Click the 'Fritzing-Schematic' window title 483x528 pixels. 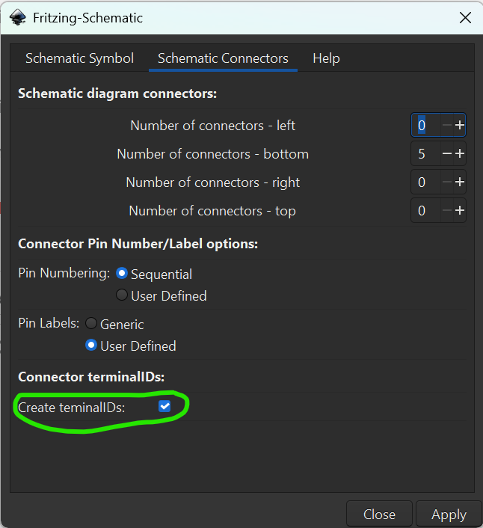pyautogui.click(x=87, y=18)
